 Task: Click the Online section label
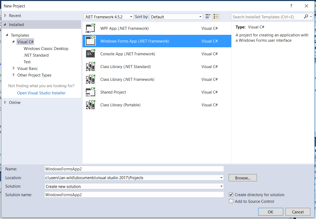point(15,102)
